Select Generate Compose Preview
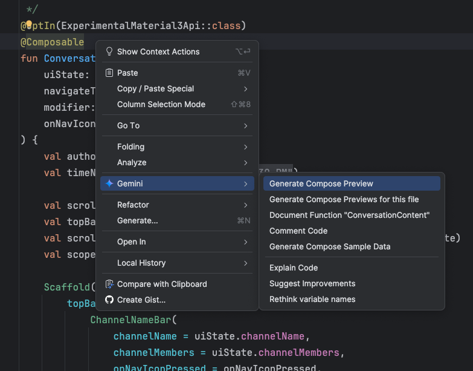 tap(321, 183)
